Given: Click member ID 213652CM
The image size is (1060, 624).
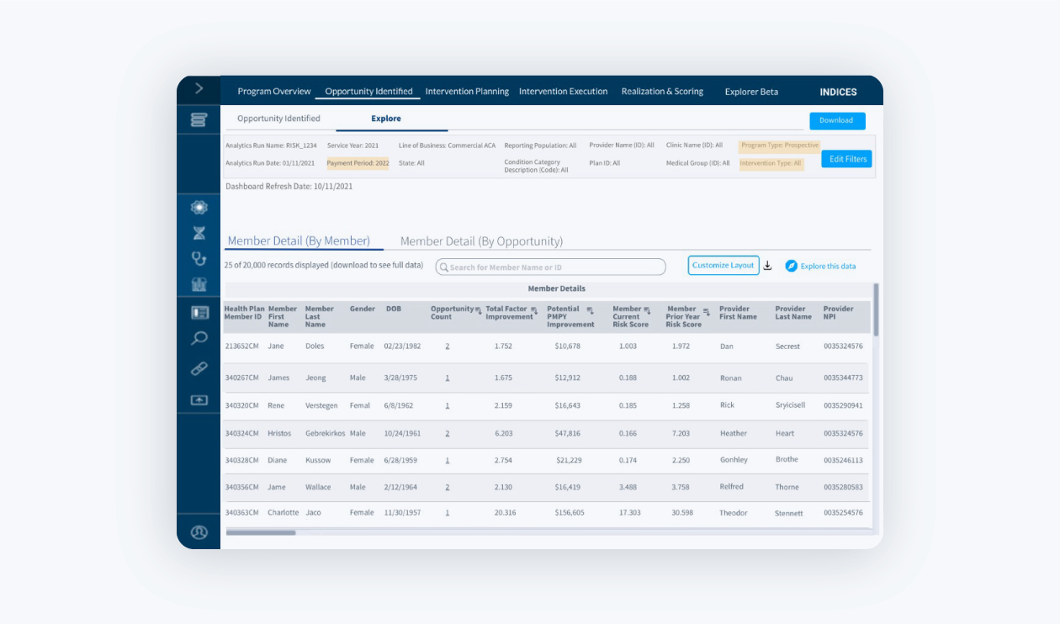Looking at the screenshot, I should coord(242,346).
